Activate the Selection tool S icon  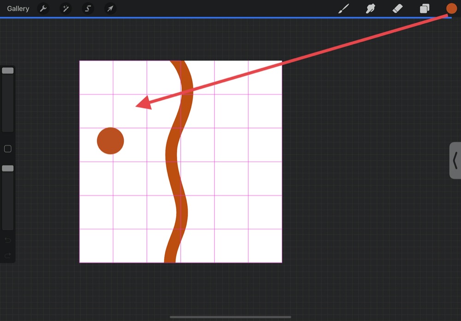coord(88,9)
